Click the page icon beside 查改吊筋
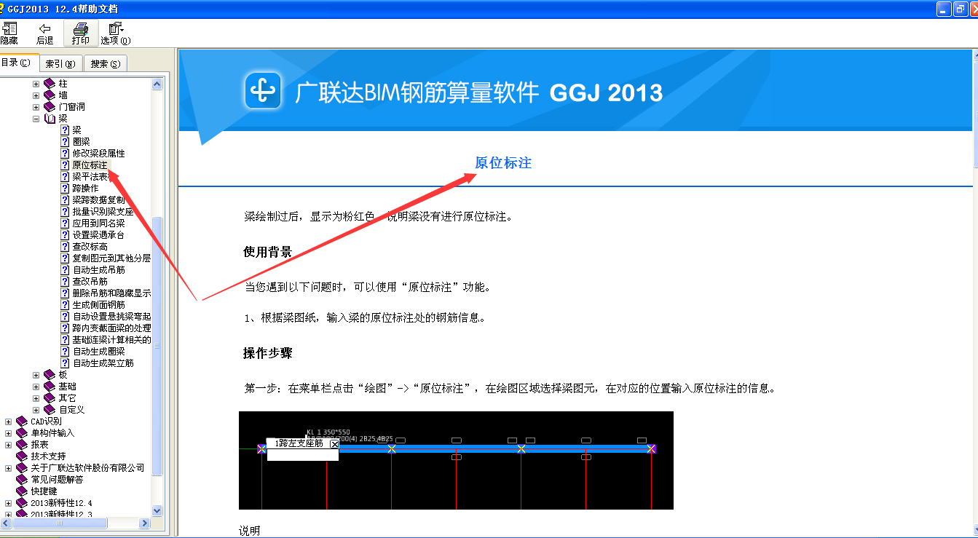978x538 pixels. 66,282
